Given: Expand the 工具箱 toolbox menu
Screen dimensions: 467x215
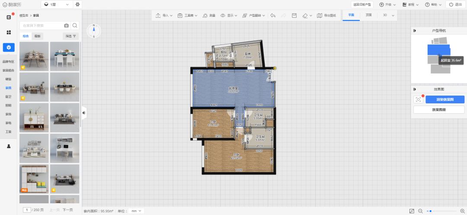Looking at the screenshot, I should [x=188, y=16].
